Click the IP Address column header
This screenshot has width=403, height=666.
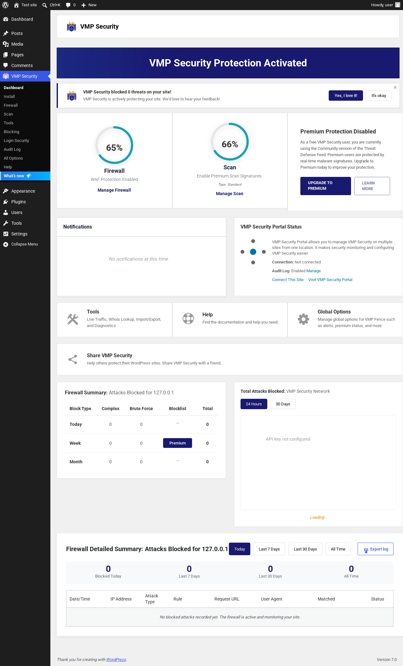(x=121, y=599)
